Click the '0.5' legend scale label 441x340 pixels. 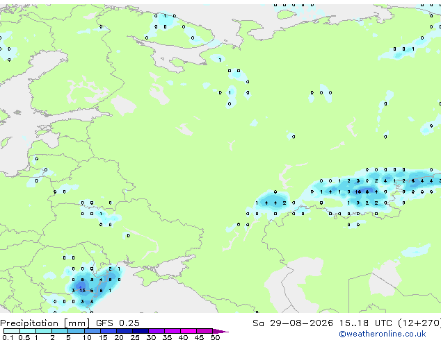(24, 337)
